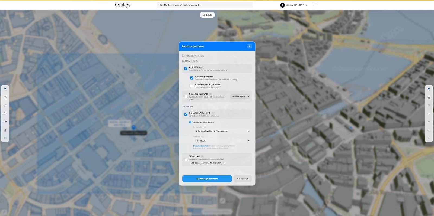Click the compass north icon
Viewport: 434px width, 216px height.
pos(429,138)
